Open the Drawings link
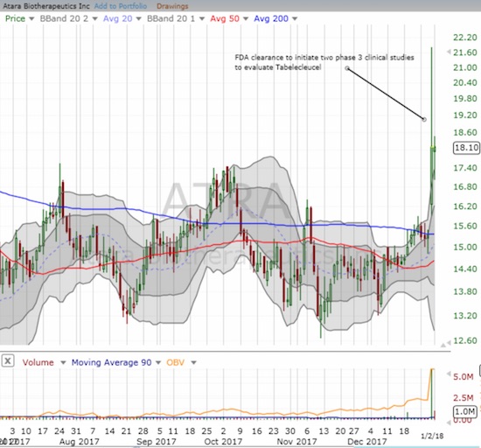The height and width of the screenshot is (448, 481). [x=172, y=6]
